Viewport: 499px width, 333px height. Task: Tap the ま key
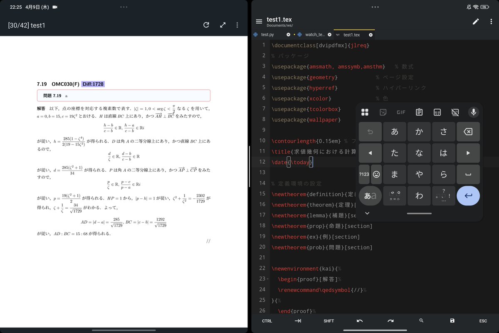tap(395, 175)
